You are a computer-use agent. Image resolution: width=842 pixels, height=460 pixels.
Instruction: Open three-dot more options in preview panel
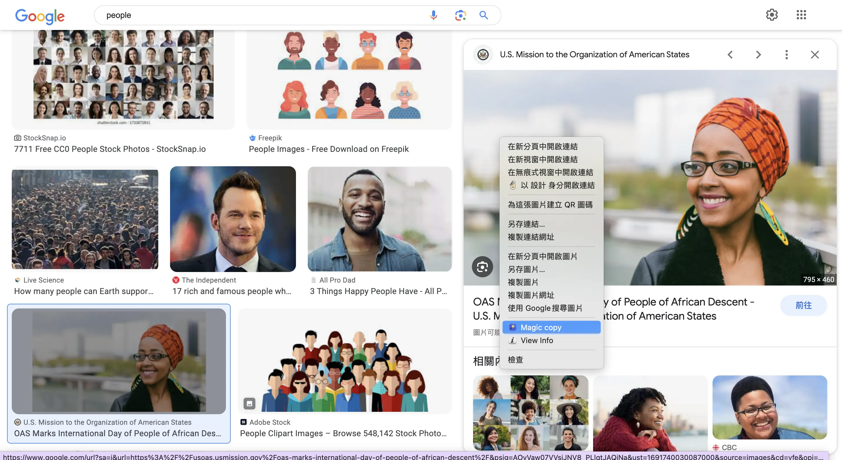(786, 54)
